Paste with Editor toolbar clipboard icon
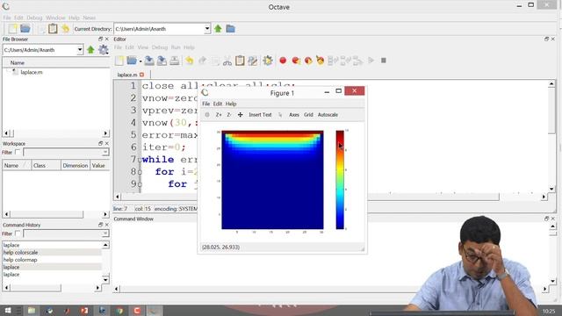 (x=240, y=61)
